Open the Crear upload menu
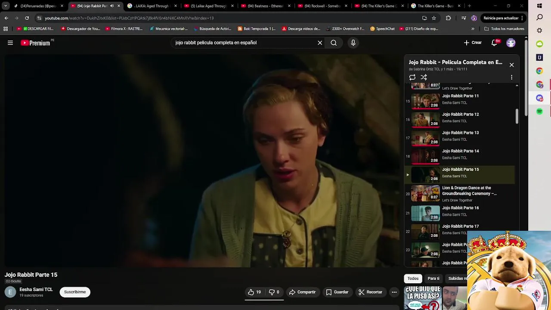 [473, 43]
